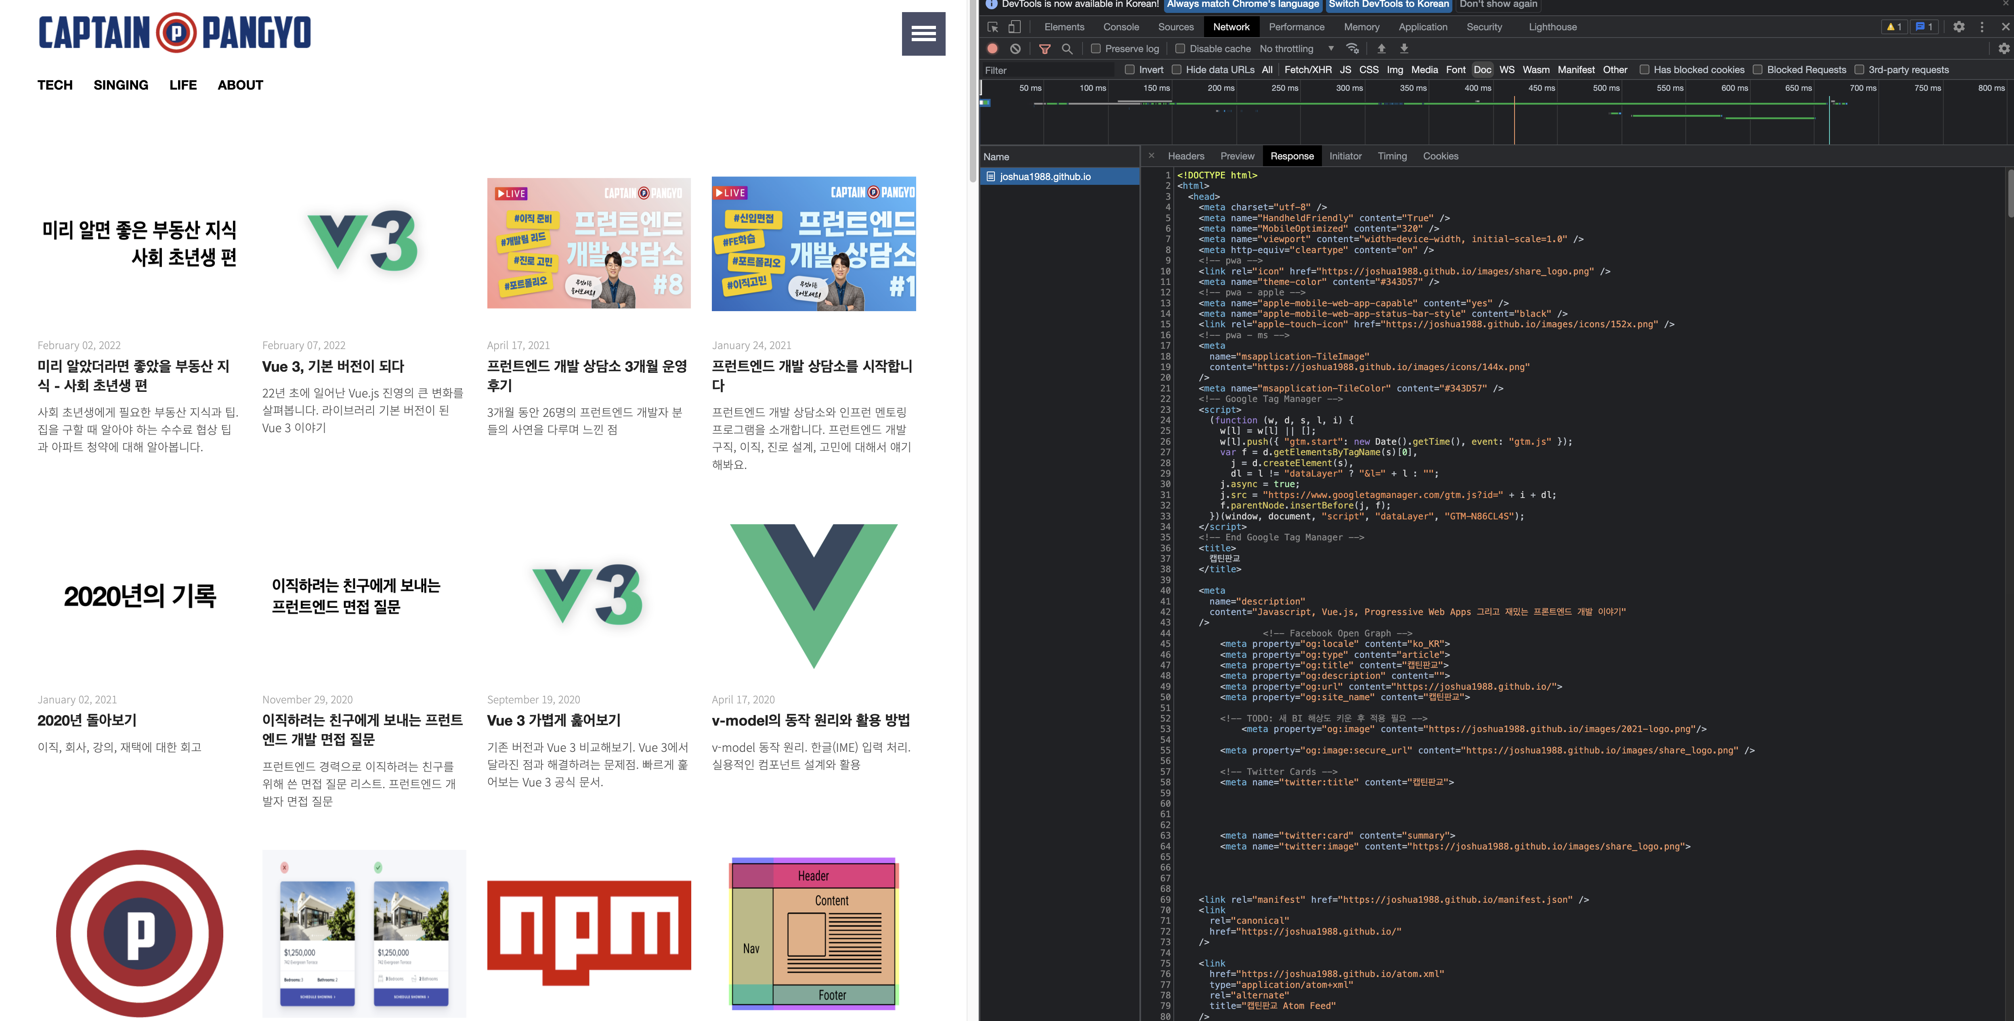Open the '2020년 돌아보기' post title
The image size is (2014, 1021).
[87, 720]
